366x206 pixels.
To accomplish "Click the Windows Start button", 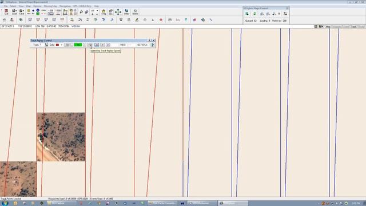I will click(x=5, y=204).
